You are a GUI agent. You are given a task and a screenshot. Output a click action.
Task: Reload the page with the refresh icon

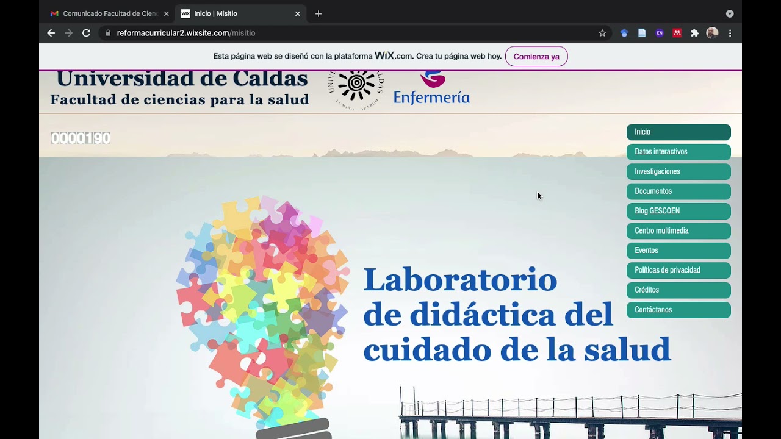pyautogui.click(x=87, y=33)
